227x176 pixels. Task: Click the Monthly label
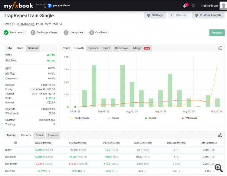[x=10, y=73]
